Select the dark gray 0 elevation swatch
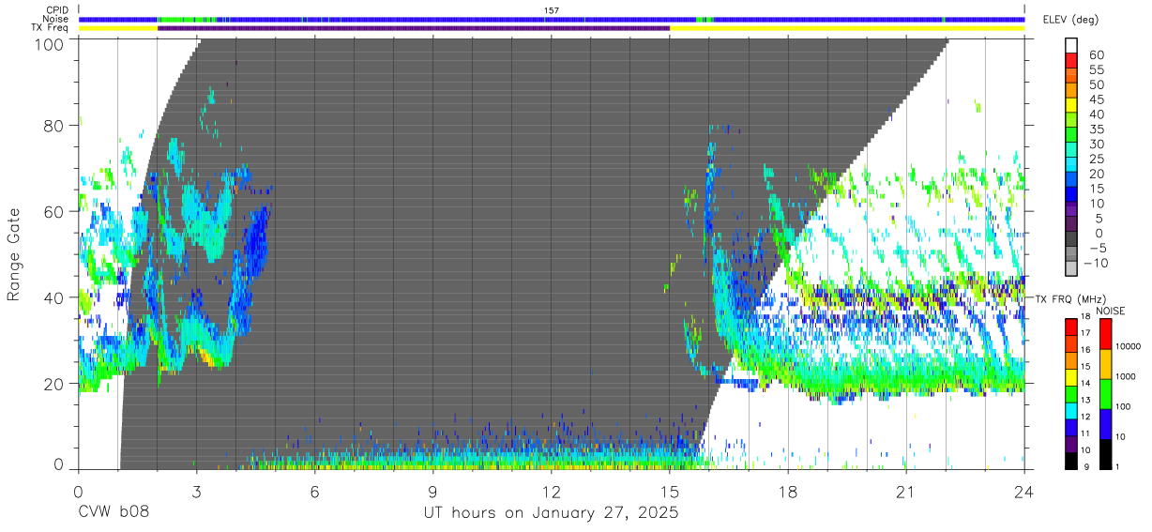1152x532 pixels. point(1071,240)
